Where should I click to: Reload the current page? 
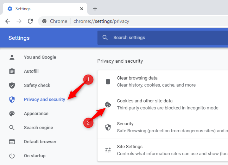30,21
